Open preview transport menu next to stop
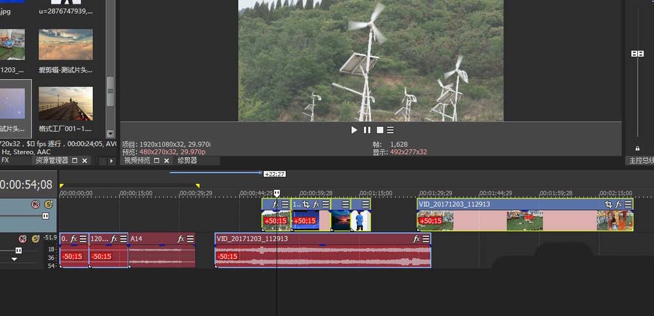The image size is (654, 316). 390,130
